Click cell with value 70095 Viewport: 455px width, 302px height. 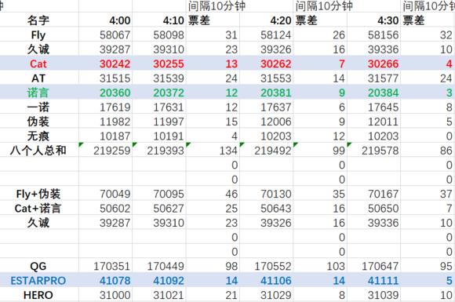(159, 194)
